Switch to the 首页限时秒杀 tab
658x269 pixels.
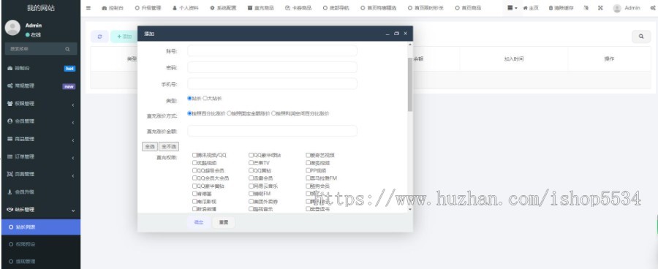click(x=425, y=8)
